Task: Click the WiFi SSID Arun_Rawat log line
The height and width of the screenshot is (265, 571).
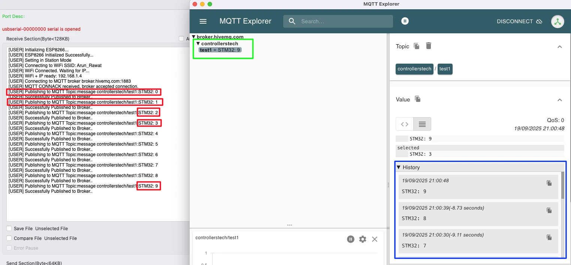Action: pyautogui.click(x=55, y=66)
